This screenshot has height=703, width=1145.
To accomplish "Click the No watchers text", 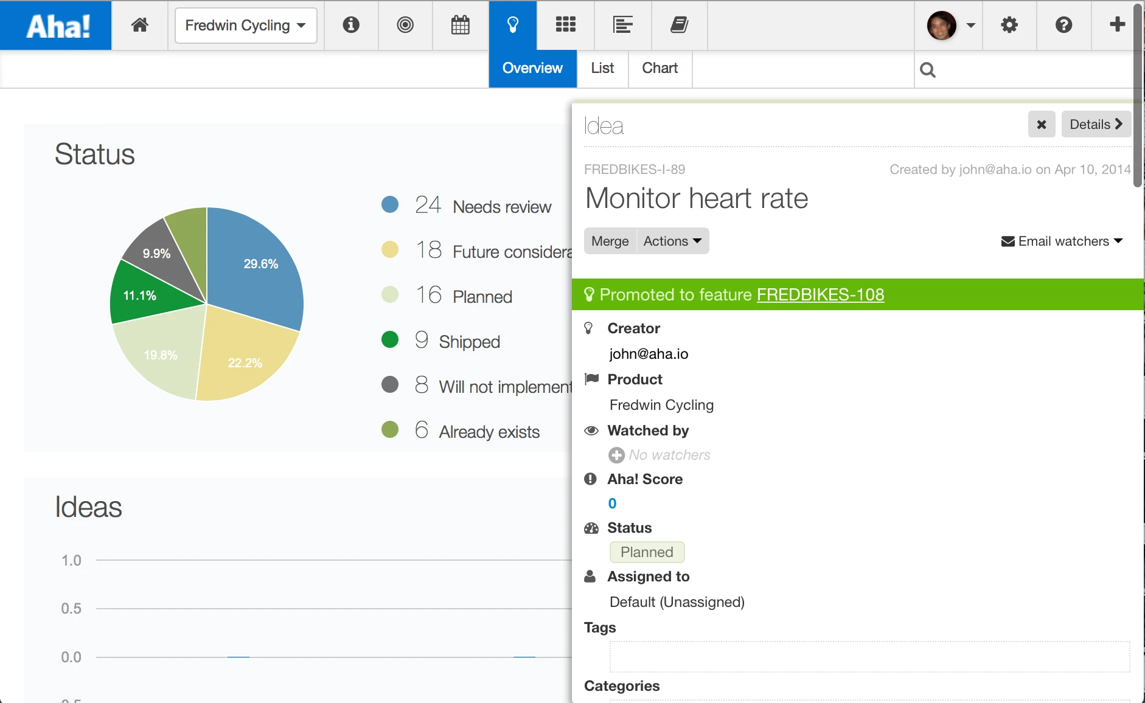I will (x=669, y=455).
